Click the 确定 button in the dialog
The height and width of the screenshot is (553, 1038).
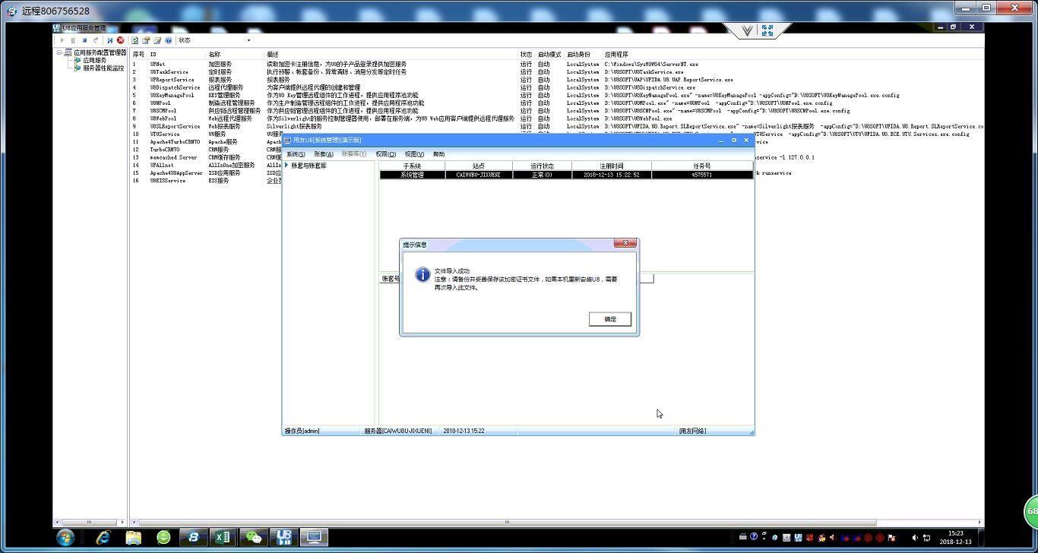[x=610, y=319]
